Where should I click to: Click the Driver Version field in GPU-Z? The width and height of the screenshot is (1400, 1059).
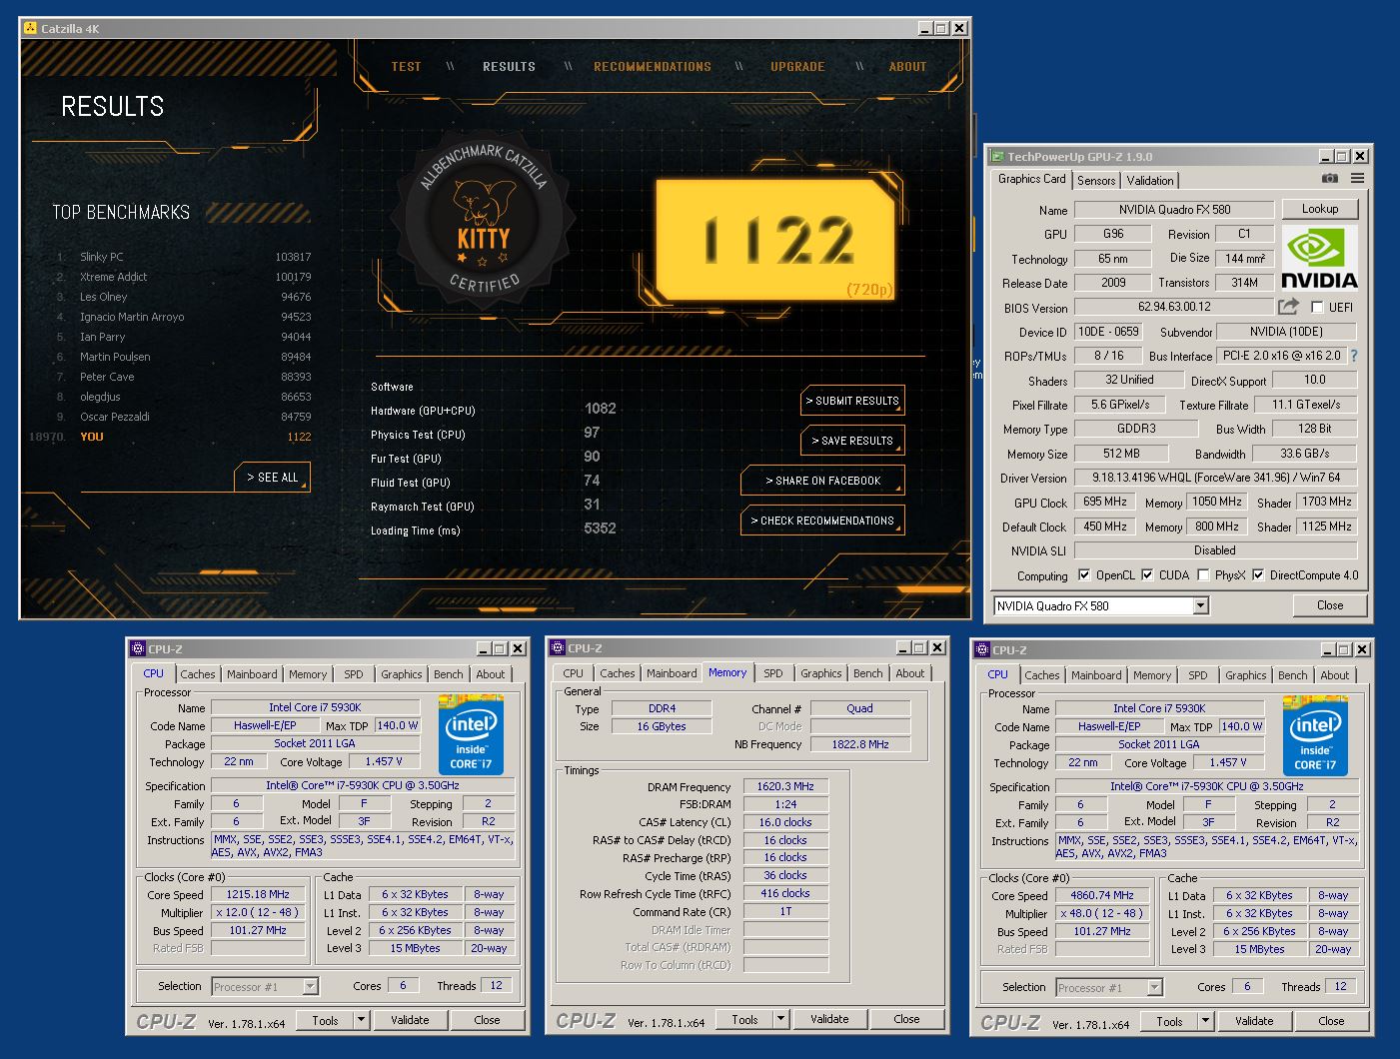click(1215, 478)
